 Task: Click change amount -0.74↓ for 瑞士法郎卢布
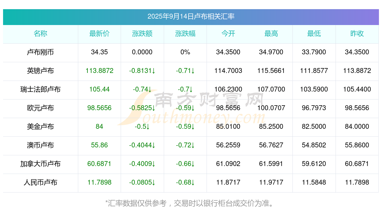pos(142,89)
